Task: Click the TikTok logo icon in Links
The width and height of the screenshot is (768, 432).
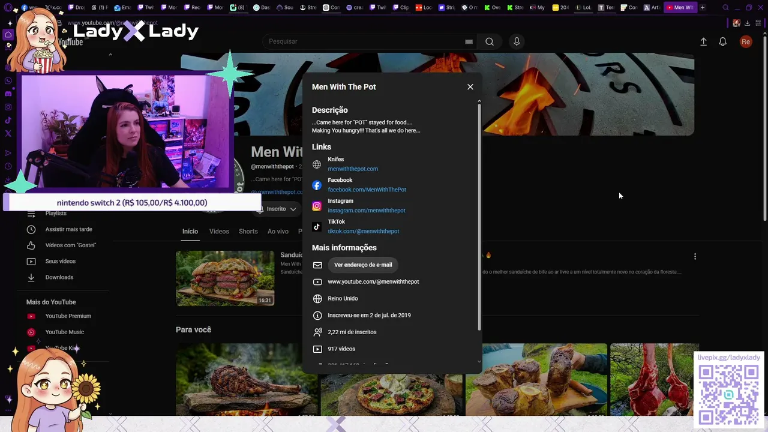Action: pos(317,227)
